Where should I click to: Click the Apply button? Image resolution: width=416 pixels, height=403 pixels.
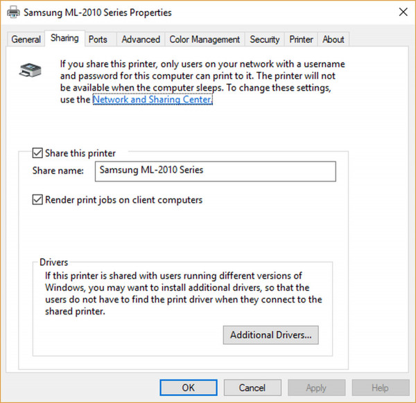tap(316, 388)
